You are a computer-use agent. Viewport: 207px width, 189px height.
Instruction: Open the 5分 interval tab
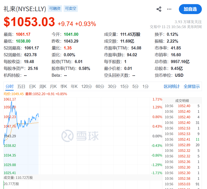point(135,86)
